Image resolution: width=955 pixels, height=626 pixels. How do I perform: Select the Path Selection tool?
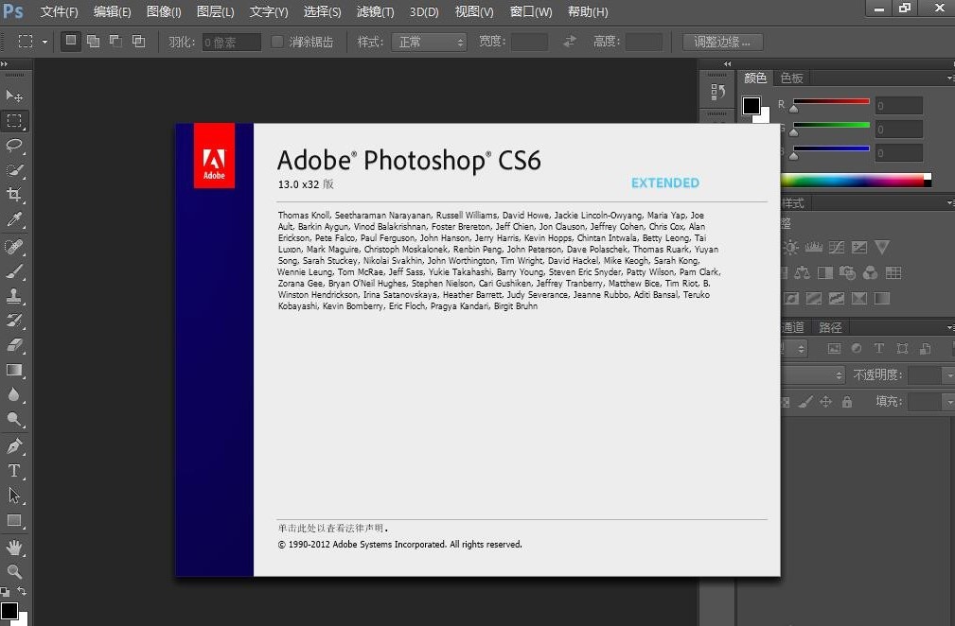(14, 496)
